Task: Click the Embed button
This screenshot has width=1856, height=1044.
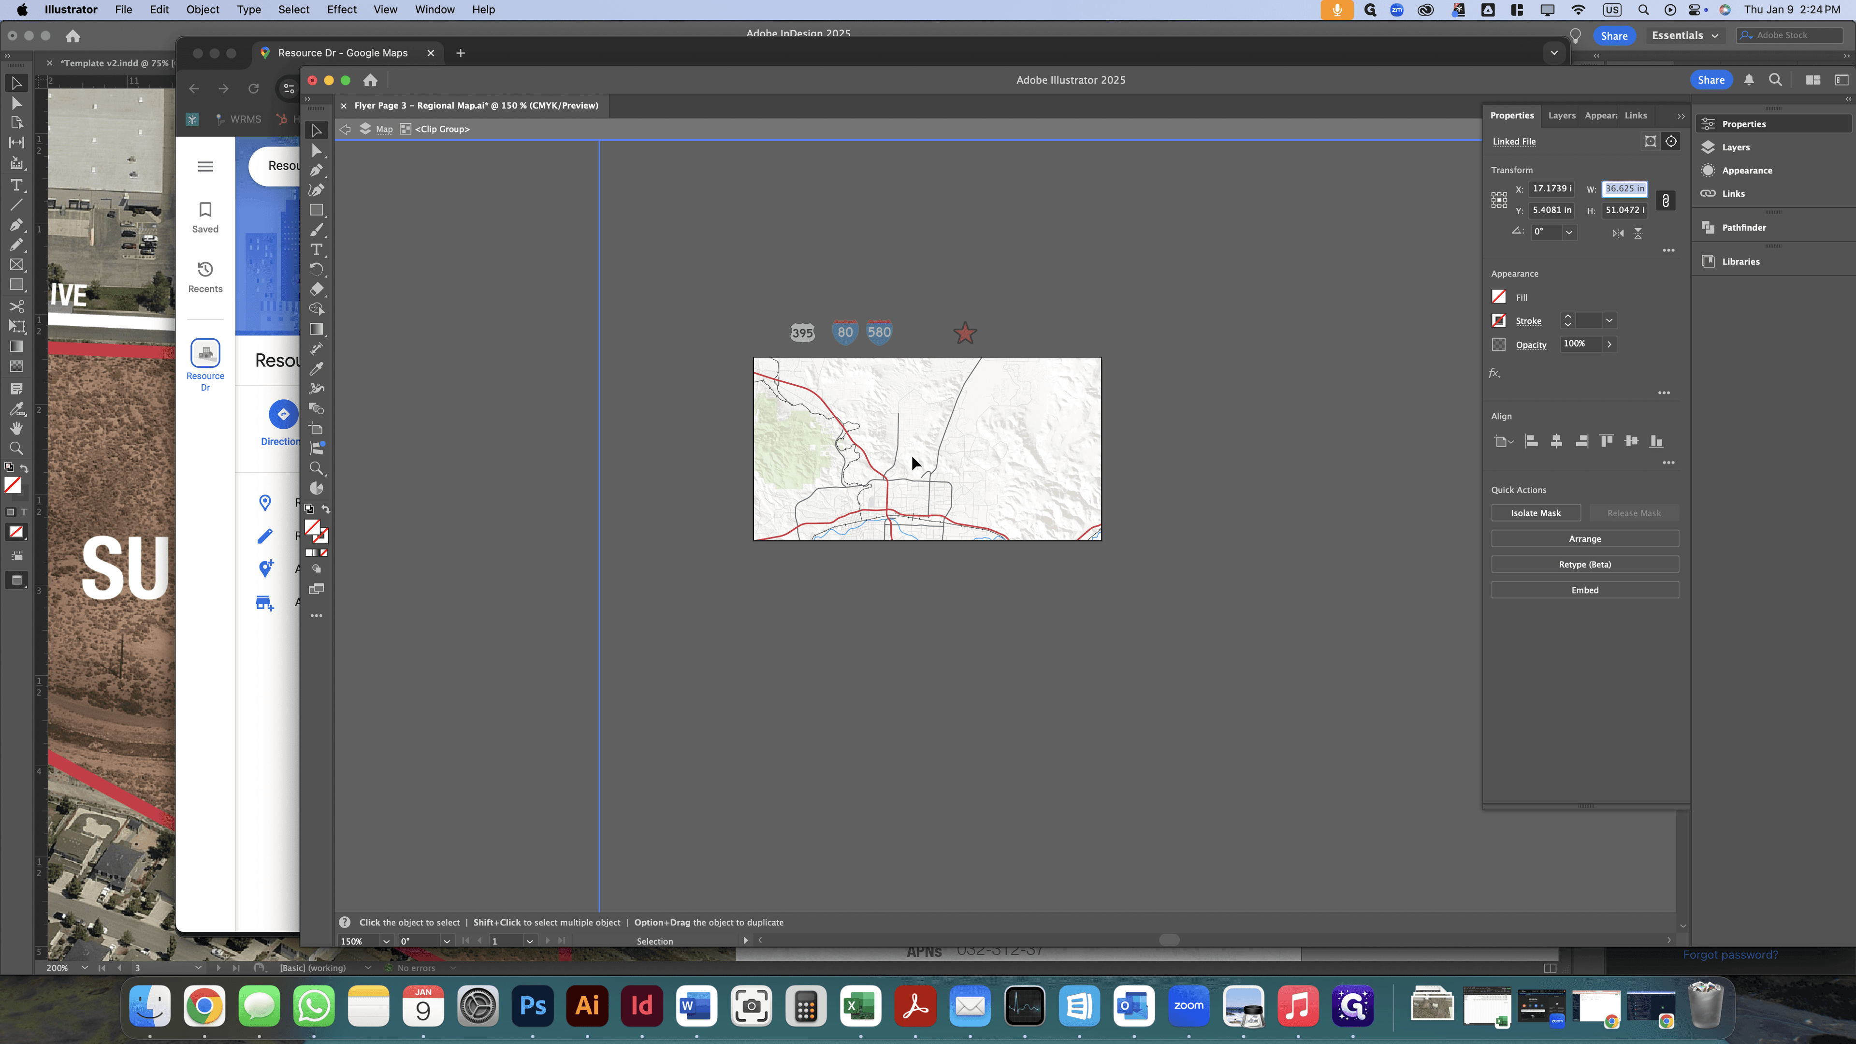Action: coord(1584,590)
